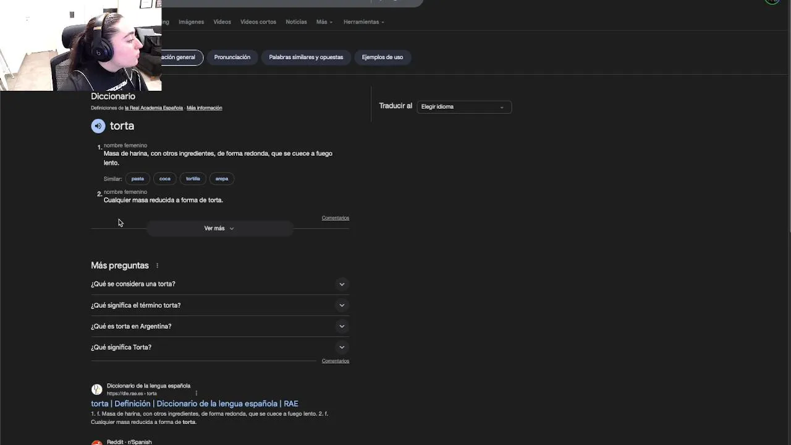Expand '¿Qué significa Torta?' question
The height and width of the screenshot is (445, 791).
(342, 347)
